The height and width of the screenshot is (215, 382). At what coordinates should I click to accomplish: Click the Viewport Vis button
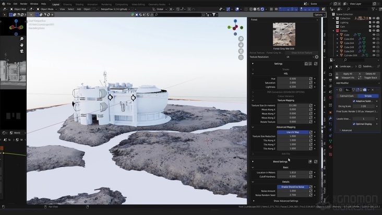(345, 78)
